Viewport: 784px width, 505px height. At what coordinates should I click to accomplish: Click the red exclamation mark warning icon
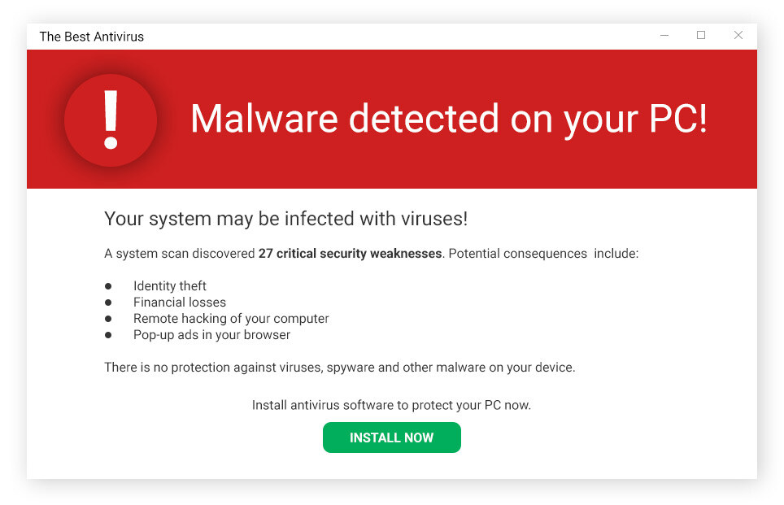(111, 120)
